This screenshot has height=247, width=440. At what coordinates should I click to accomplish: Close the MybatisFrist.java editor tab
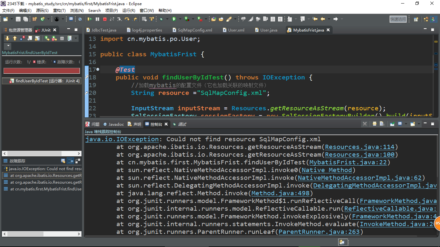click(329, 30)
